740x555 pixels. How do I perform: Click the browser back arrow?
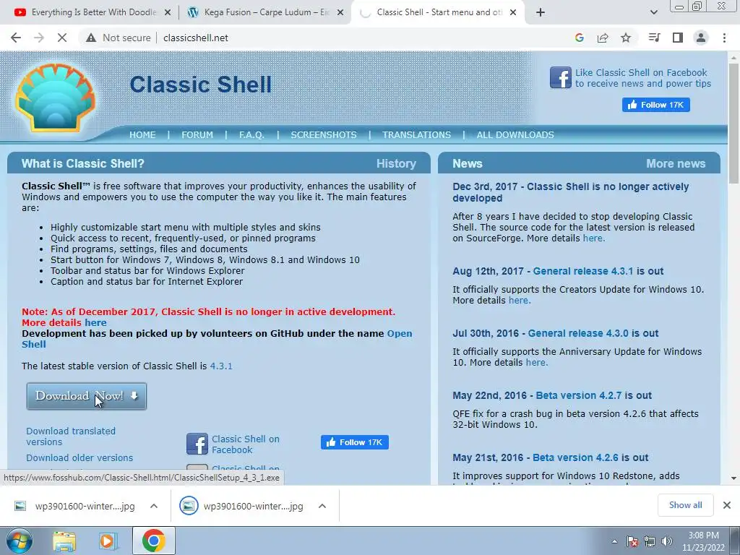(x=16, y=38)
